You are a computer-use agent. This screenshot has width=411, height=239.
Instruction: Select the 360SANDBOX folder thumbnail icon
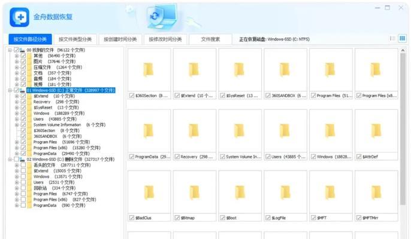285,70
